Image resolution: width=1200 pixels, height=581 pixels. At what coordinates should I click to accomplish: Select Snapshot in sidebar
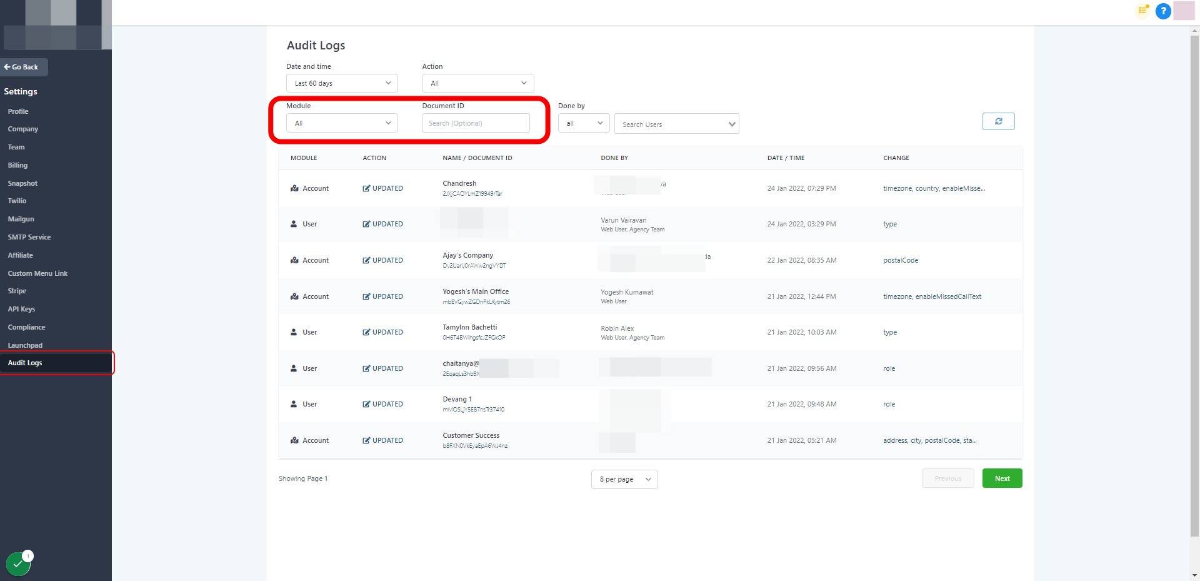[22, 183]
